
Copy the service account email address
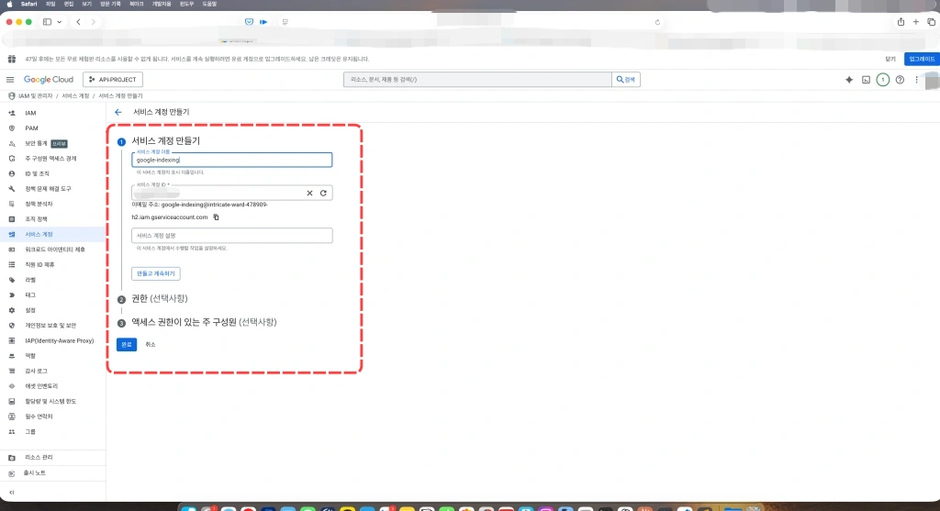[x=216, y=217]
